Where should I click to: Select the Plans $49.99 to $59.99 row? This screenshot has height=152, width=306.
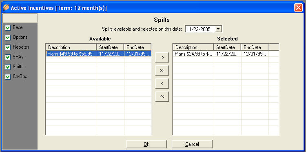pyautogui.click(x=99, y=54)
